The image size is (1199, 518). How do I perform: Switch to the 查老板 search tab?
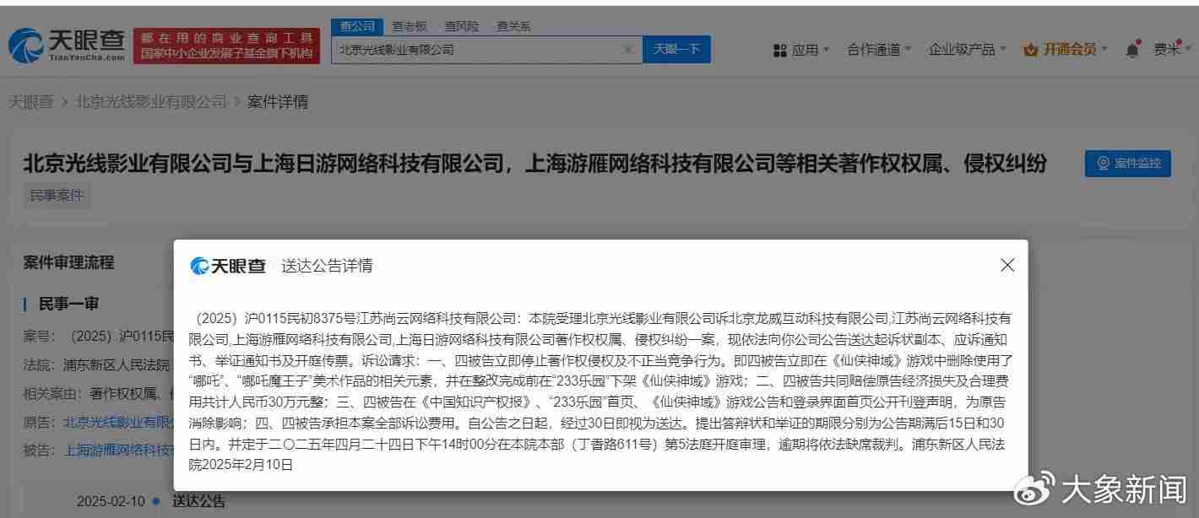(409, 27)
